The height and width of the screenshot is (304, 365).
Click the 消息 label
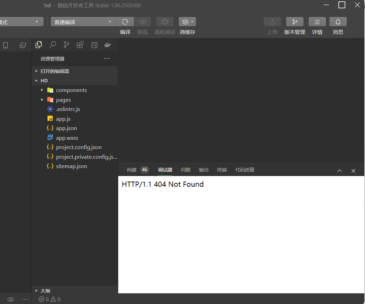coord(338,32)
